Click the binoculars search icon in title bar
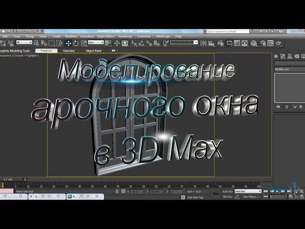This screenshot has height=229, width=305. (252, 31)
